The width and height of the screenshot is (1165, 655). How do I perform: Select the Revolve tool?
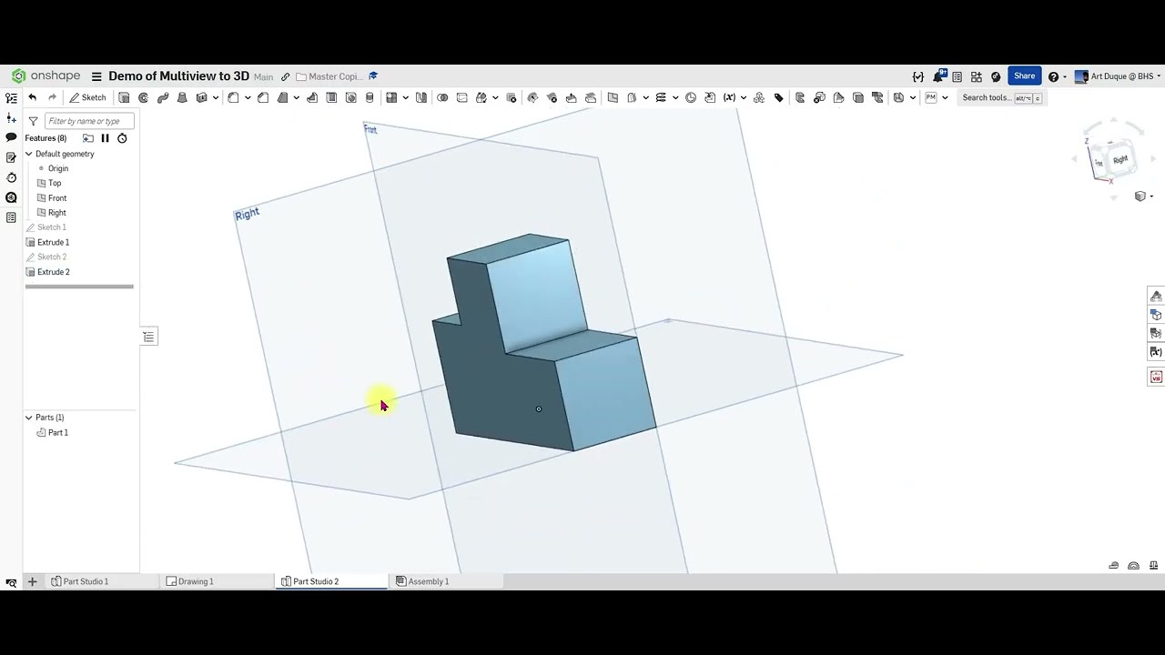143,97
